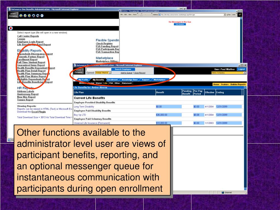
Task: Click the Search Employee button
Action: click(123, 69)
